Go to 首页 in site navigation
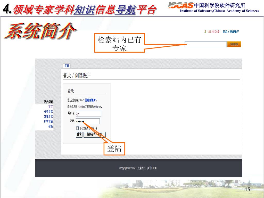 click(x=51, y=106)
